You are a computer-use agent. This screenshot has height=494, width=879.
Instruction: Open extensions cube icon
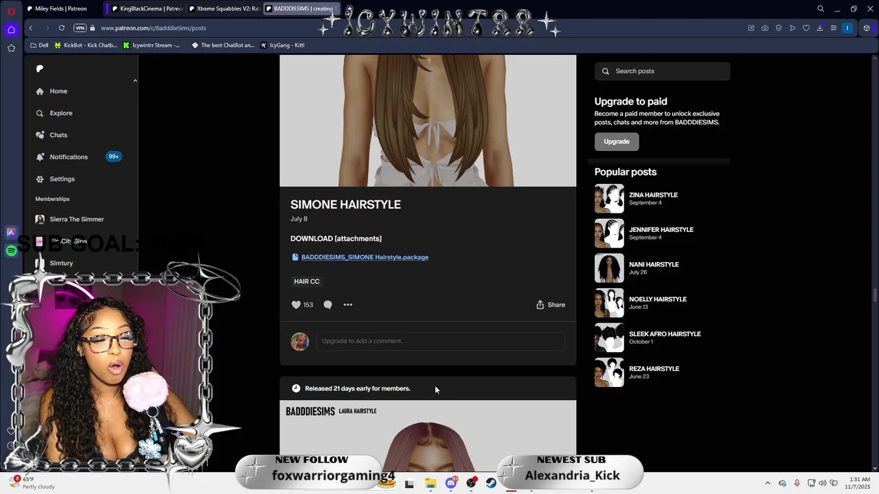(867, 28)
